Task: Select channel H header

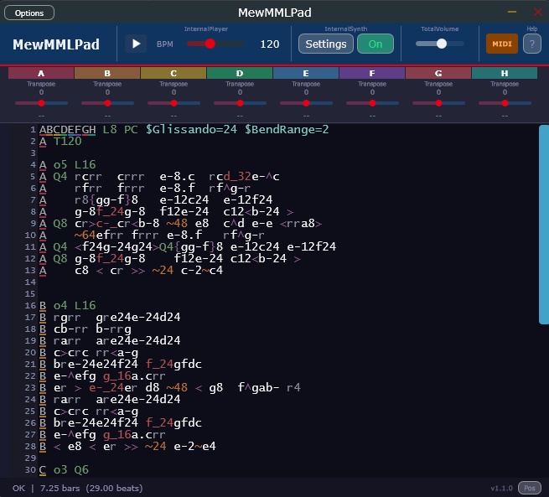Action: [505, 73]
